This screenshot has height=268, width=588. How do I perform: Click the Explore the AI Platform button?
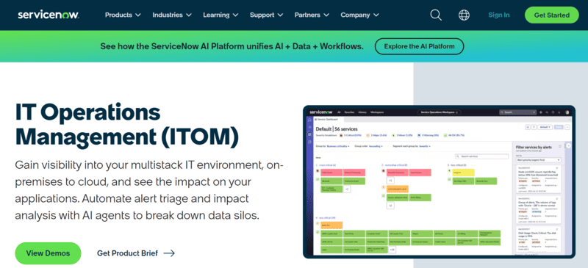click(x=419, y=46)
